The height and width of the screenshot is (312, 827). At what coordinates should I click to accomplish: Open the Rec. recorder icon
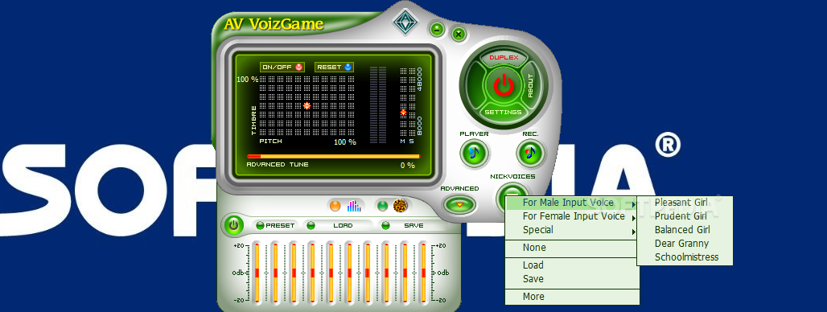[529, 154]
